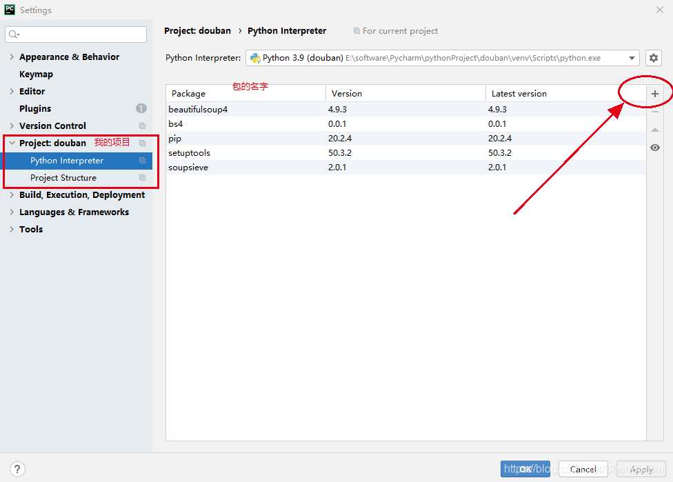
Task: Click version 0.0.1 of bs4
Action: pyautogui.click(x=337, y=124)
